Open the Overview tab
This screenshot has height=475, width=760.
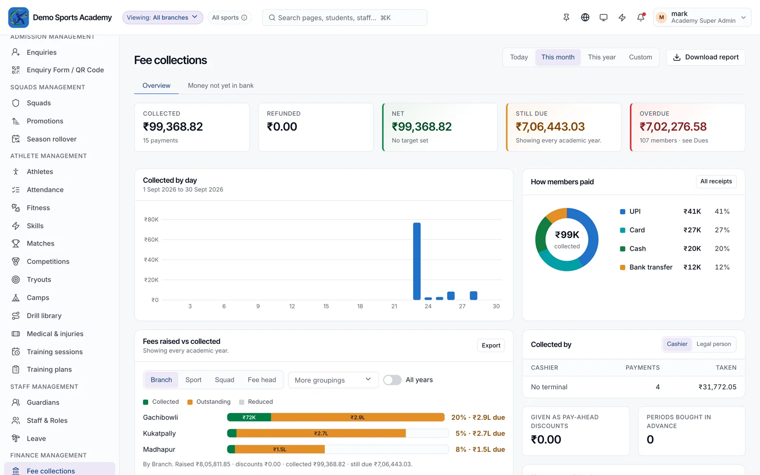[156, 85]
